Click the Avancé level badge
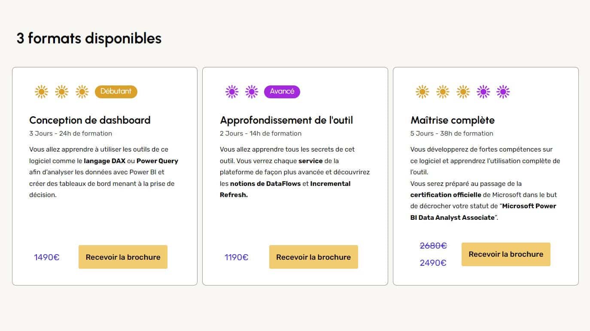This screenshot has width=590, height=331. coord(282,91)
